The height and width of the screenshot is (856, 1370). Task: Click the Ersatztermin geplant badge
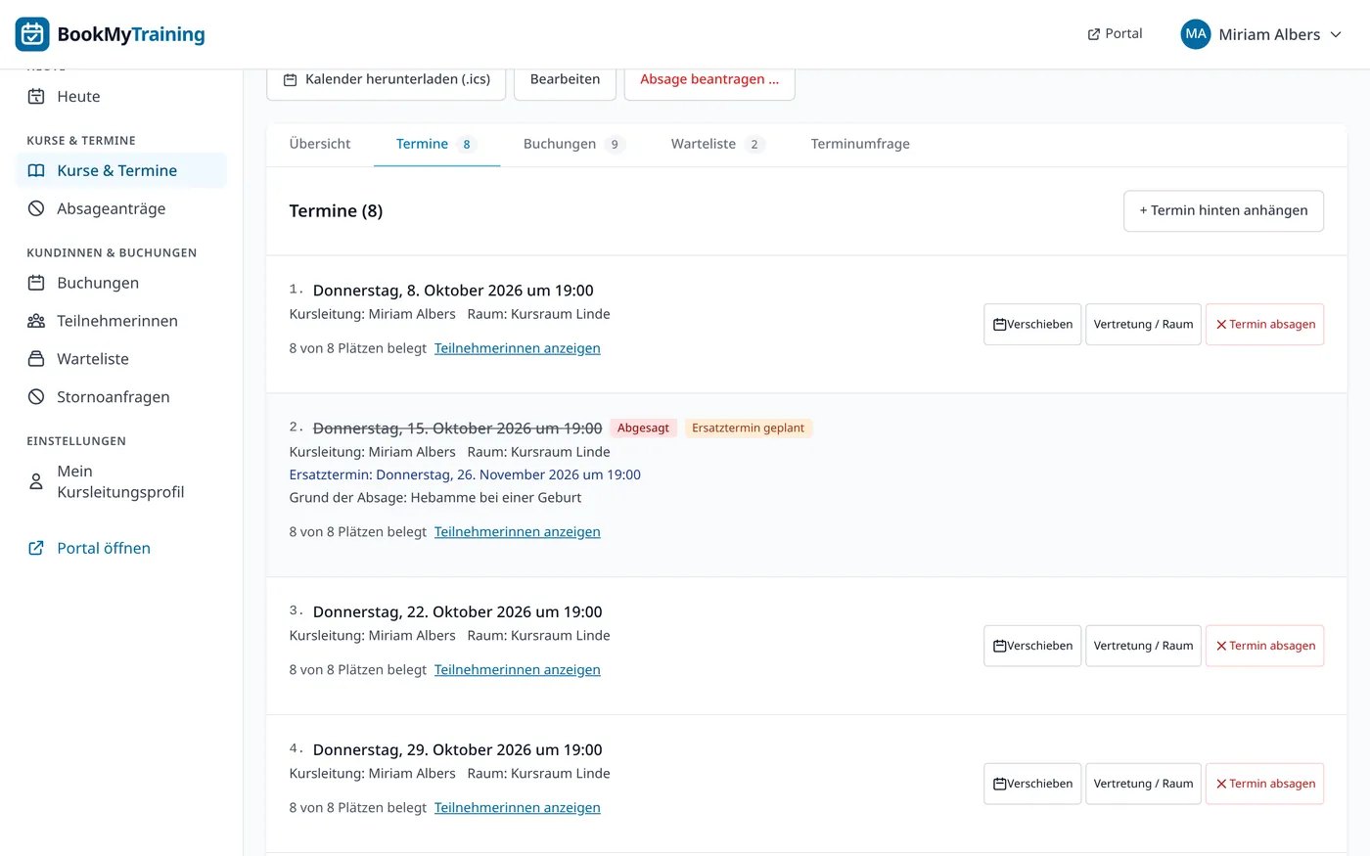(748, 428)
